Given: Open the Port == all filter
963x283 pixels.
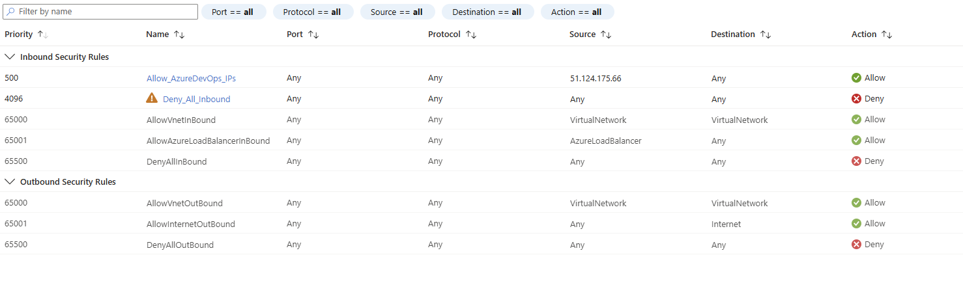Looking at the screenshot, I should tap(233, 12).
